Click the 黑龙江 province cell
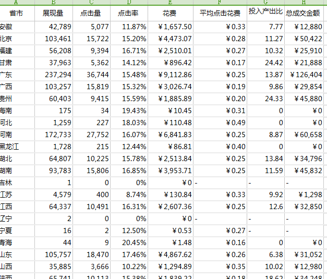This screenshot has height=279, width=327. 17,147
